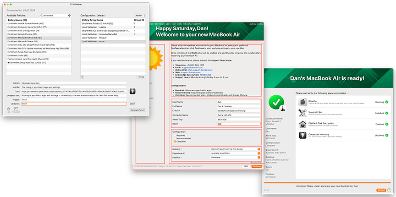Select 'Enrollment: Google Chrome (80)' policy
The width and height of the screenshot is (396, 197).
coord(39,34)
